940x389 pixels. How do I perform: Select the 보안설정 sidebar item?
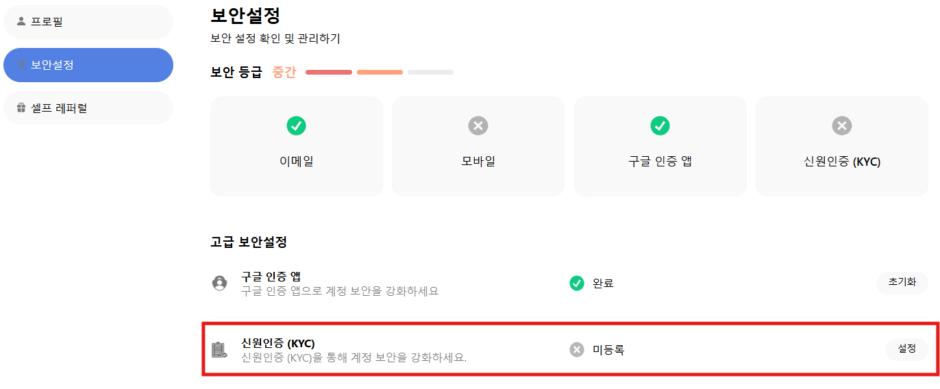(88, 65)
